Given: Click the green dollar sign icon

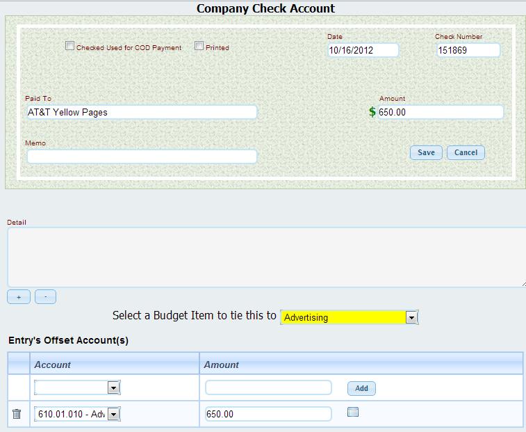Looking at the screenshot, I should tap(372, 112).
